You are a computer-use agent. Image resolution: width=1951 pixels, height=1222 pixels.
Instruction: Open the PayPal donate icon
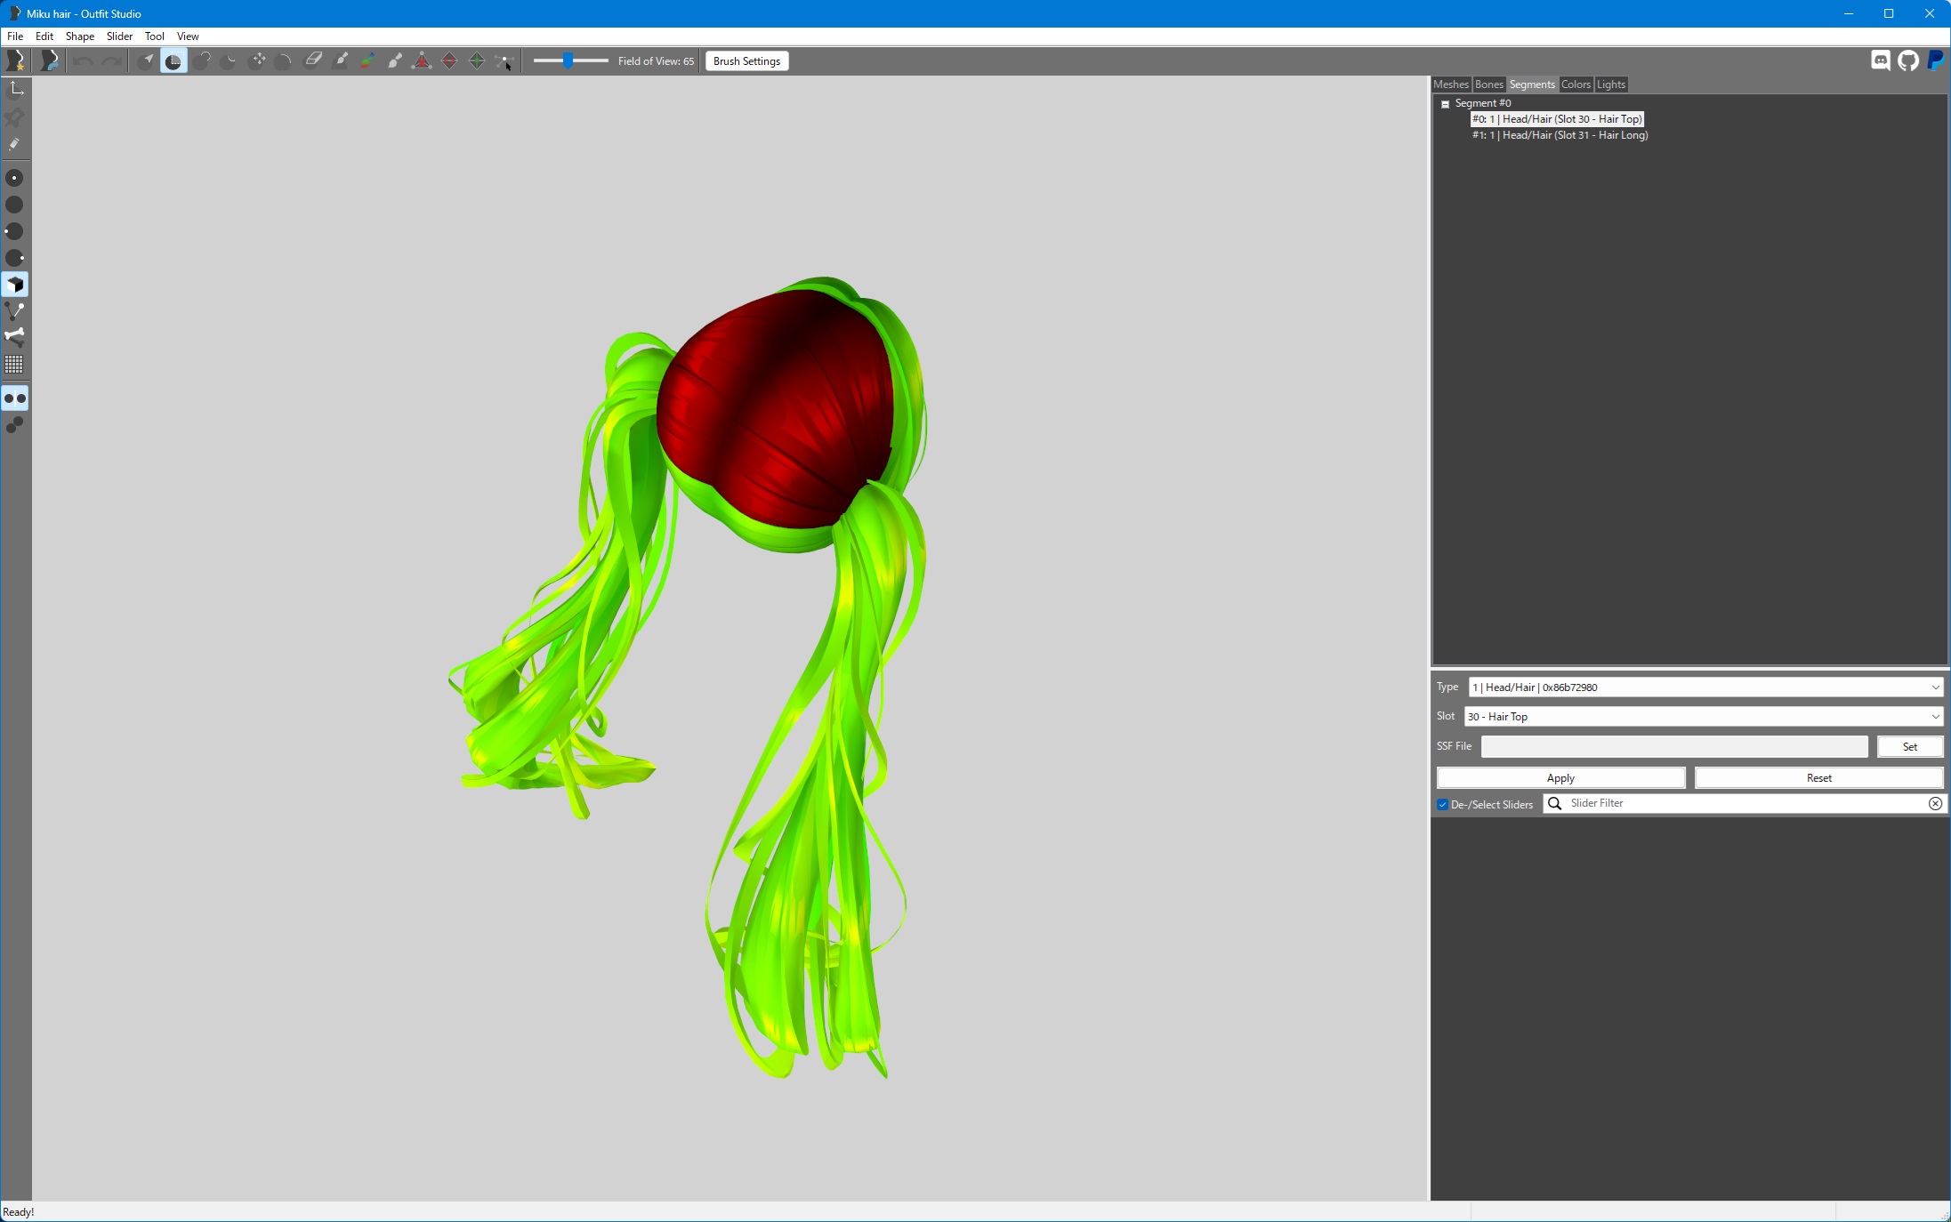coord(1935,60)
